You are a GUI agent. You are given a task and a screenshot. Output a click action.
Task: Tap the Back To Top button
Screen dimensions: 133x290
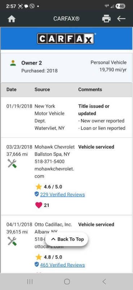tap(67, 239)
